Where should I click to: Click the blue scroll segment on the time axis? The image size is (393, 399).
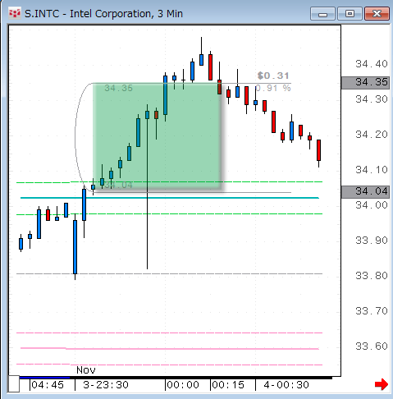[44, 378]
